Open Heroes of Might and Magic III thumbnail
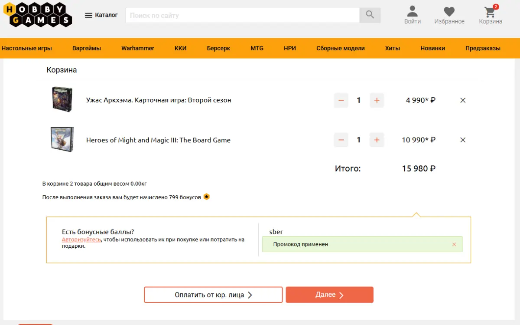This screenshot has height=325, width=520. click(x=62, y=139)
